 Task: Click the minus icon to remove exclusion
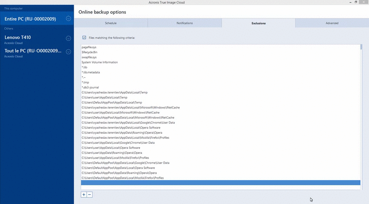click(89, 195)
